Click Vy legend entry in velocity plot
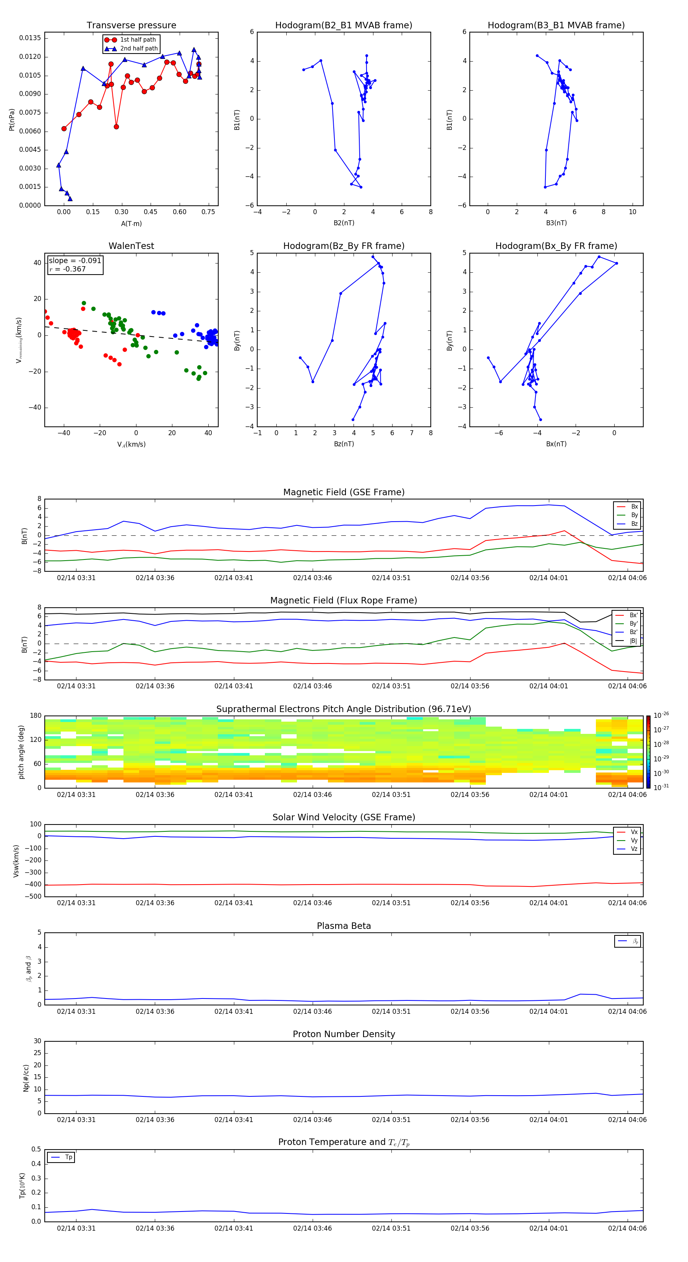 click(x=628, y=841)
